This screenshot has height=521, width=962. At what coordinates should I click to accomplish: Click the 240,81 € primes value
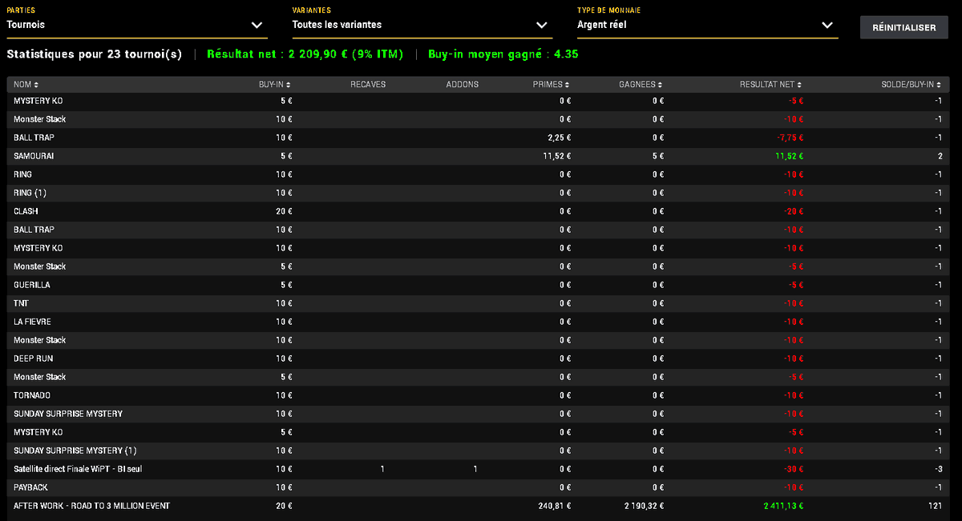(554, 506)
